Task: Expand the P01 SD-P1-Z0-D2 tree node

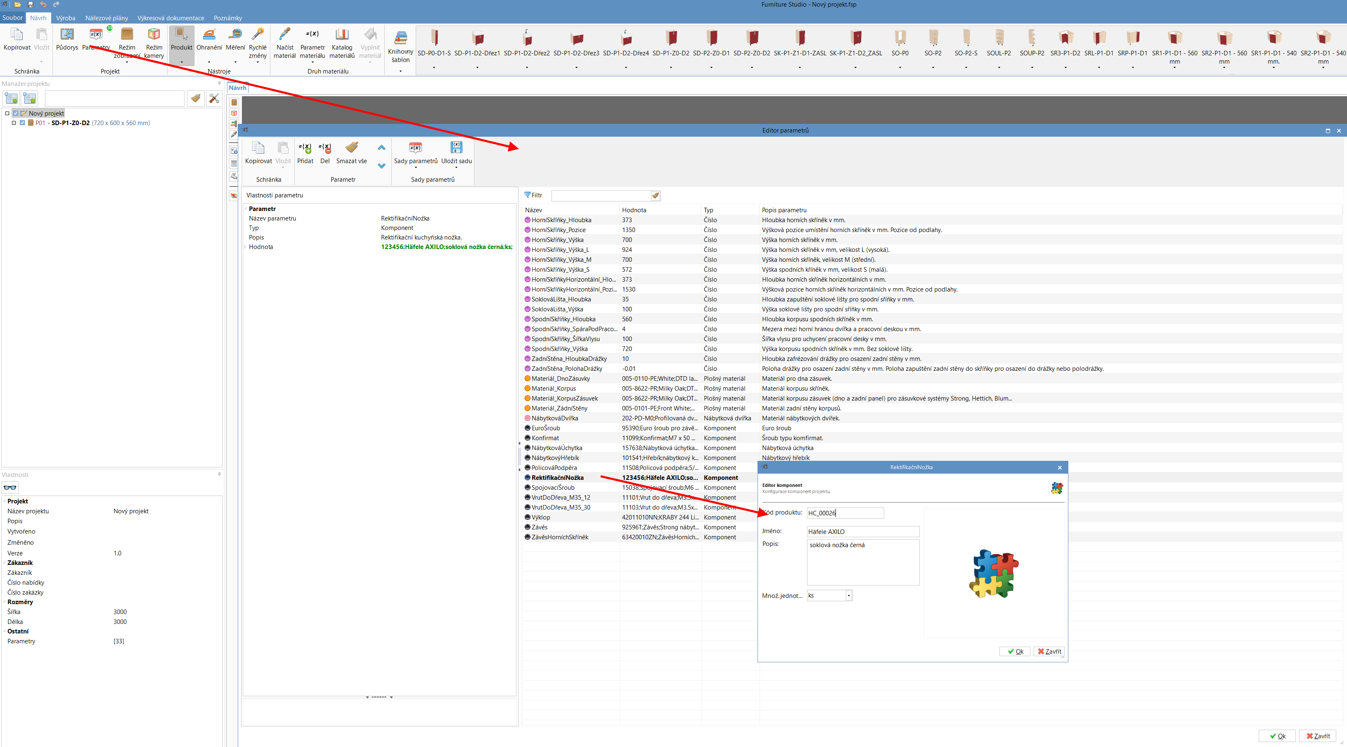Action: [x=14, y=123]
